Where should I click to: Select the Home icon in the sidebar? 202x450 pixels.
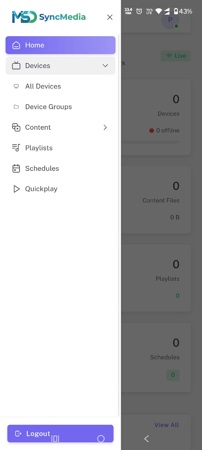coord(16,45)
